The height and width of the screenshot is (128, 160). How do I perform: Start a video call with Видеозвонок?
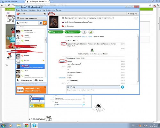[56, 32]
